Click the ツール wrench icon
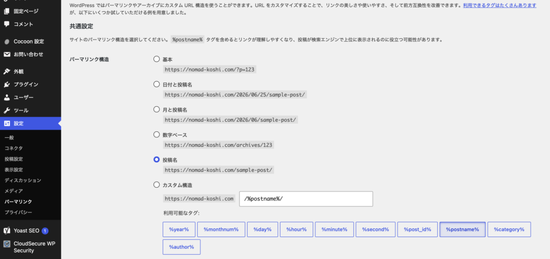This screenshot has height=259, width=550. pyautogui.click(x=6, y=110)
